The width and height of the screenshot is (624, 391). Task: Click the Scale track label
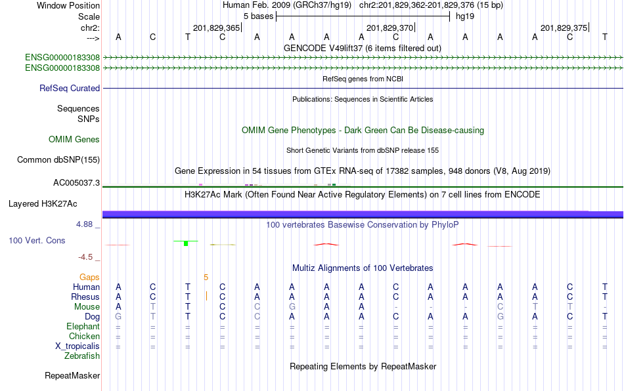(89, 16)
